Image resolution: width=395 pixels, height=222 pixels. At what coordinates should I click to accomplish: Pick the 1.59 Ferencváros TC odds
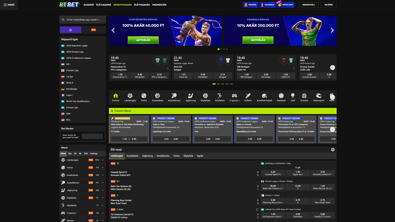tap(120, 76)
